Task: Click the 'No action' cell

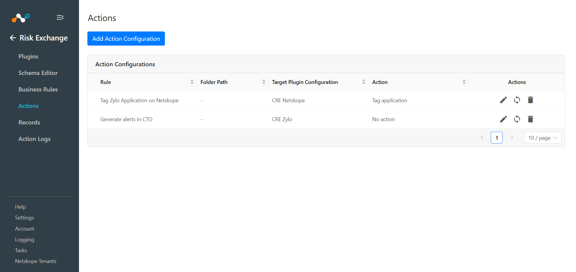Action: click(x=383, y=119)
